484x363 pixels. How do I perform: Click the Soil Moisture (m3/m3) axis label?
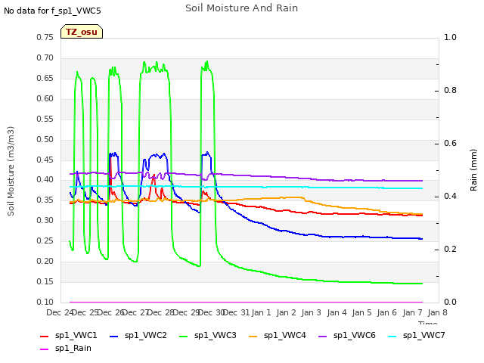(x=11, y=171)
